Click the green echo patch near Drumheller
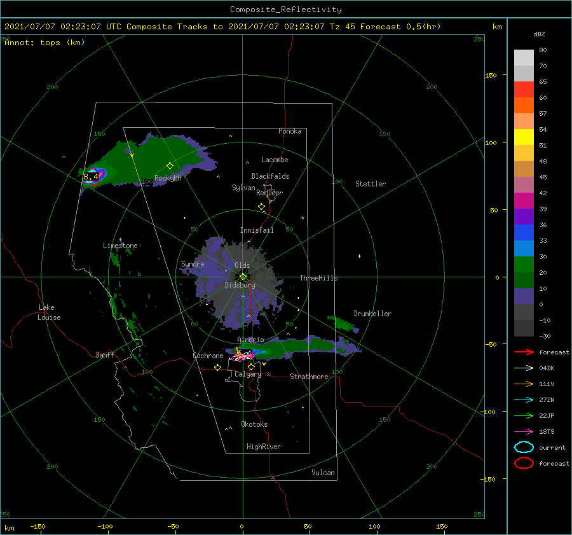Screen dimensions: 572x535 [343, 324]
